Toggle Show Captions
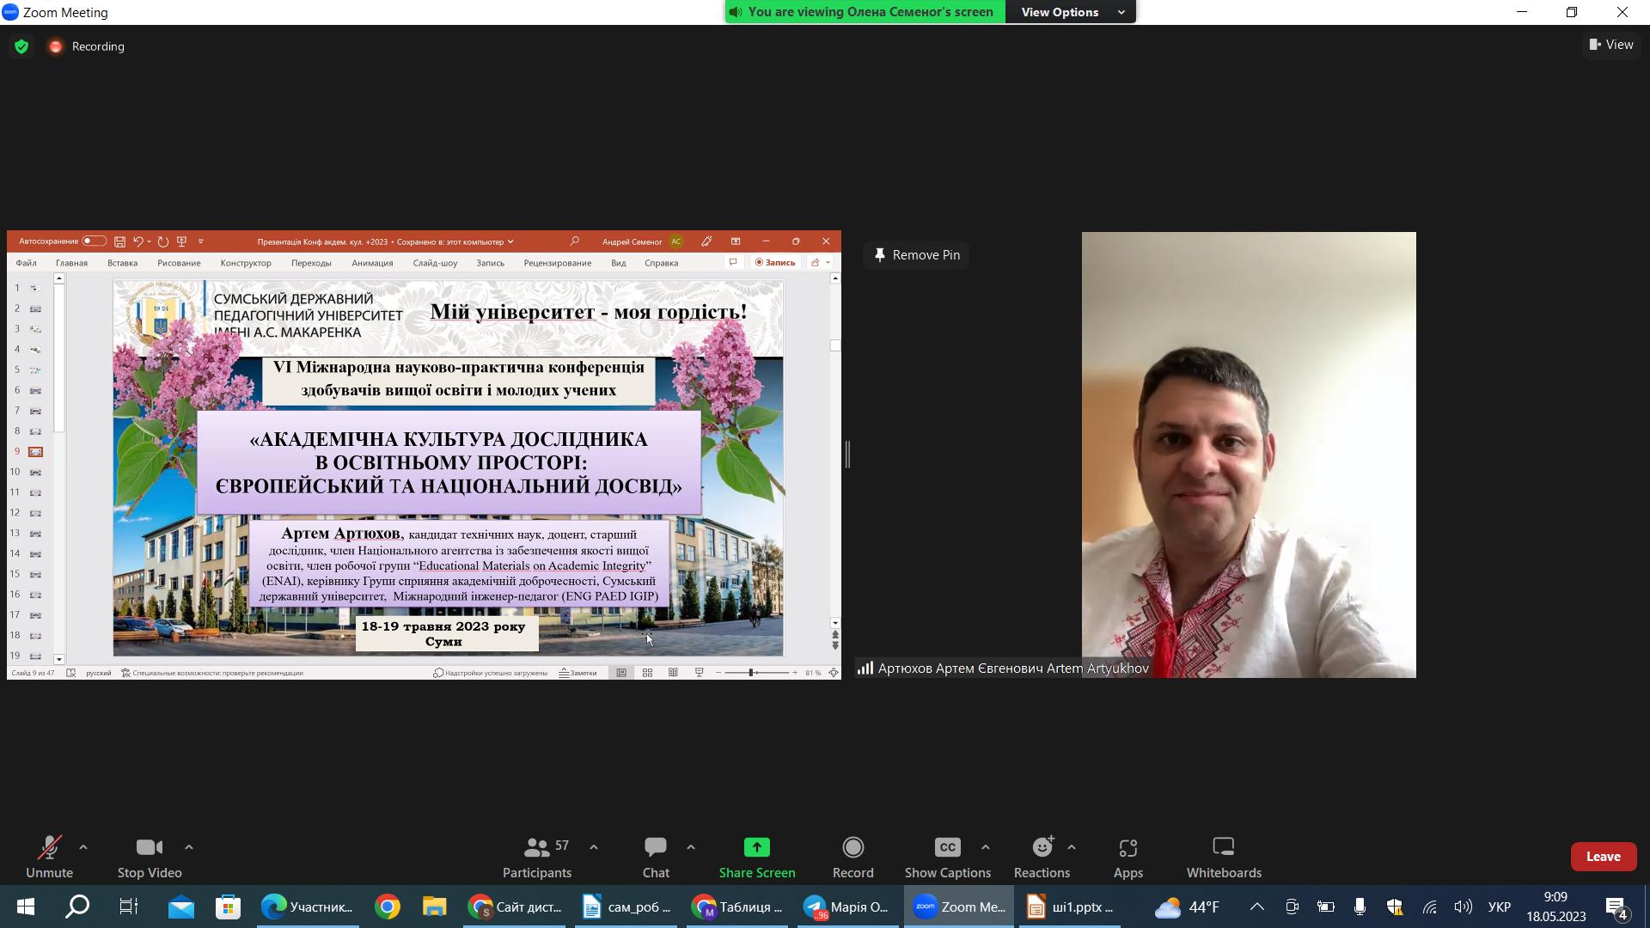Viewport: 1650px width, 928px height. tap(947, 848)
